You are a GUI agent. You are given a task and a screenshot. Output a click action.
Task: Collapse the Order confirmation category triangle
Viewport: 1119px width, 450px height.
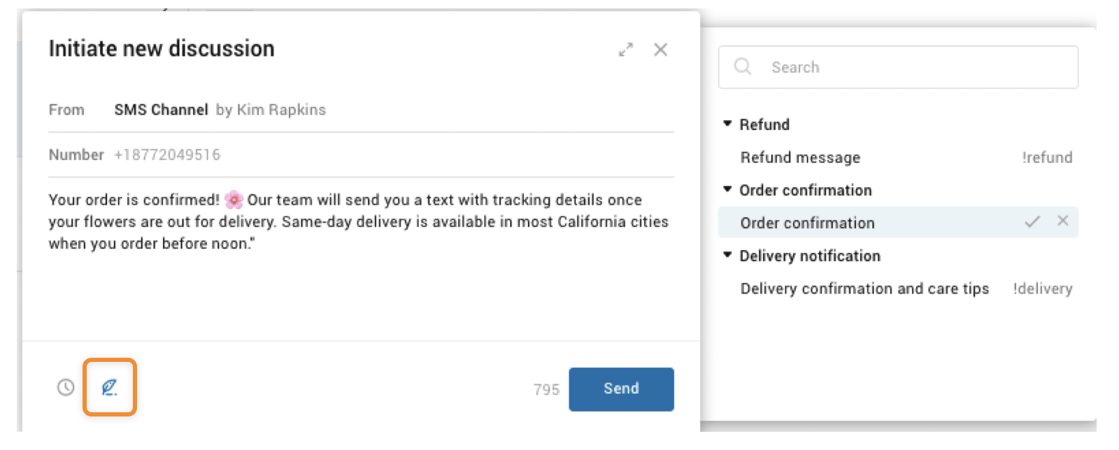[727, 189]
